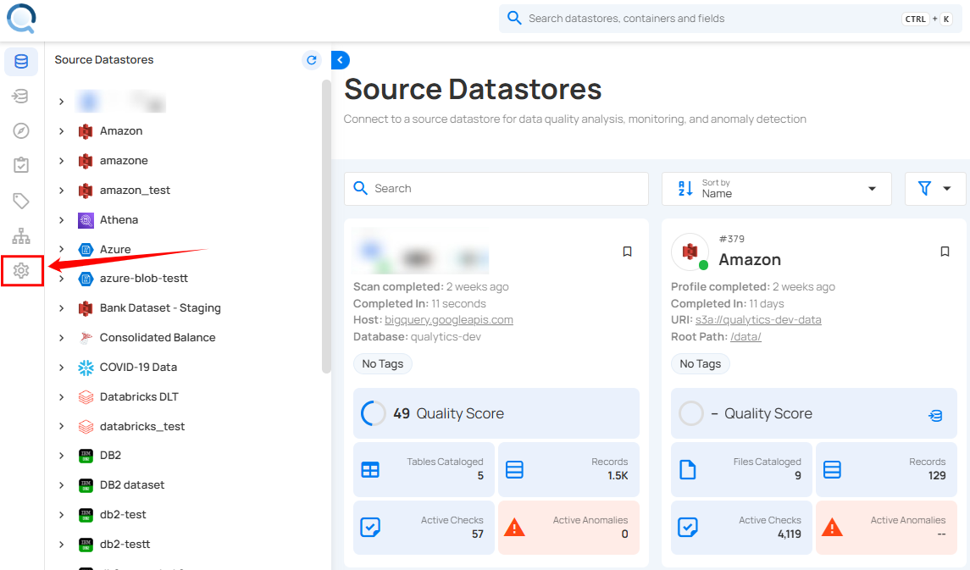
Task: Open the Explore compass icon
Action: (21, 130)
